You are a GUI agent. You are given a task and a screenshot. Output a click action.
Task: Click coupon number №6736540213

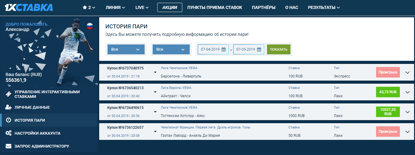point(125,88)
